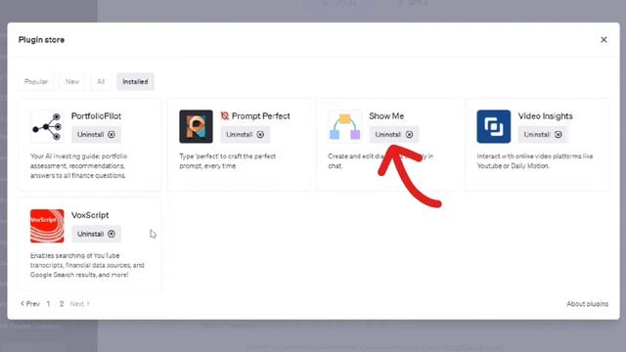Uninstall the PortfolioPilot plugin
This screenshot has height=352, width=626.
click(96, 135)
